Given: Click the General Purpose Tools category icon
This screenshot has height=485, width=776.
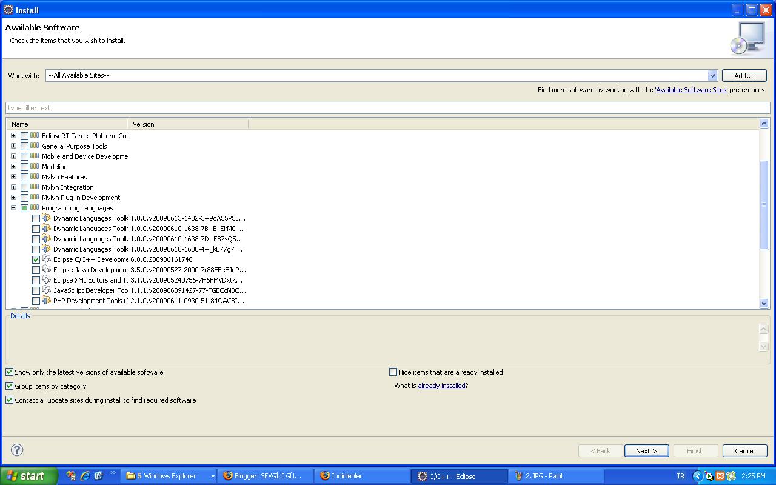Looking at the screenshot, I should tap(35, 146).
